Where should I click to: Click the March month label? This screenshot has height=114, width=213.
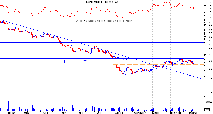click(x=26, y=113)
